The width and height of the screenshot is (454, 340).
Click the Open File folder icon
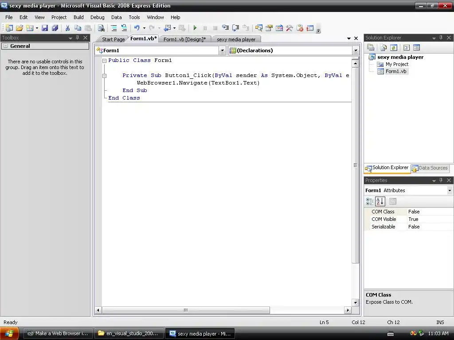click(x=20, y=28)
